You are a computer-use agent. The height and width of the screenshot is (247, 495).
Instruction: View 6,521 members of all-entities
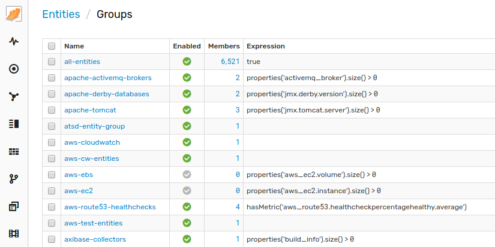coord(230,62)
